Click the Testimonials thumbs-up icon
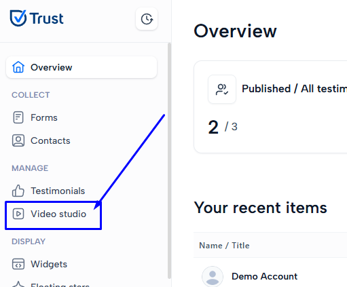Image resolution: width=347 pixels, height=287 pixels. [x=18, y=191]
